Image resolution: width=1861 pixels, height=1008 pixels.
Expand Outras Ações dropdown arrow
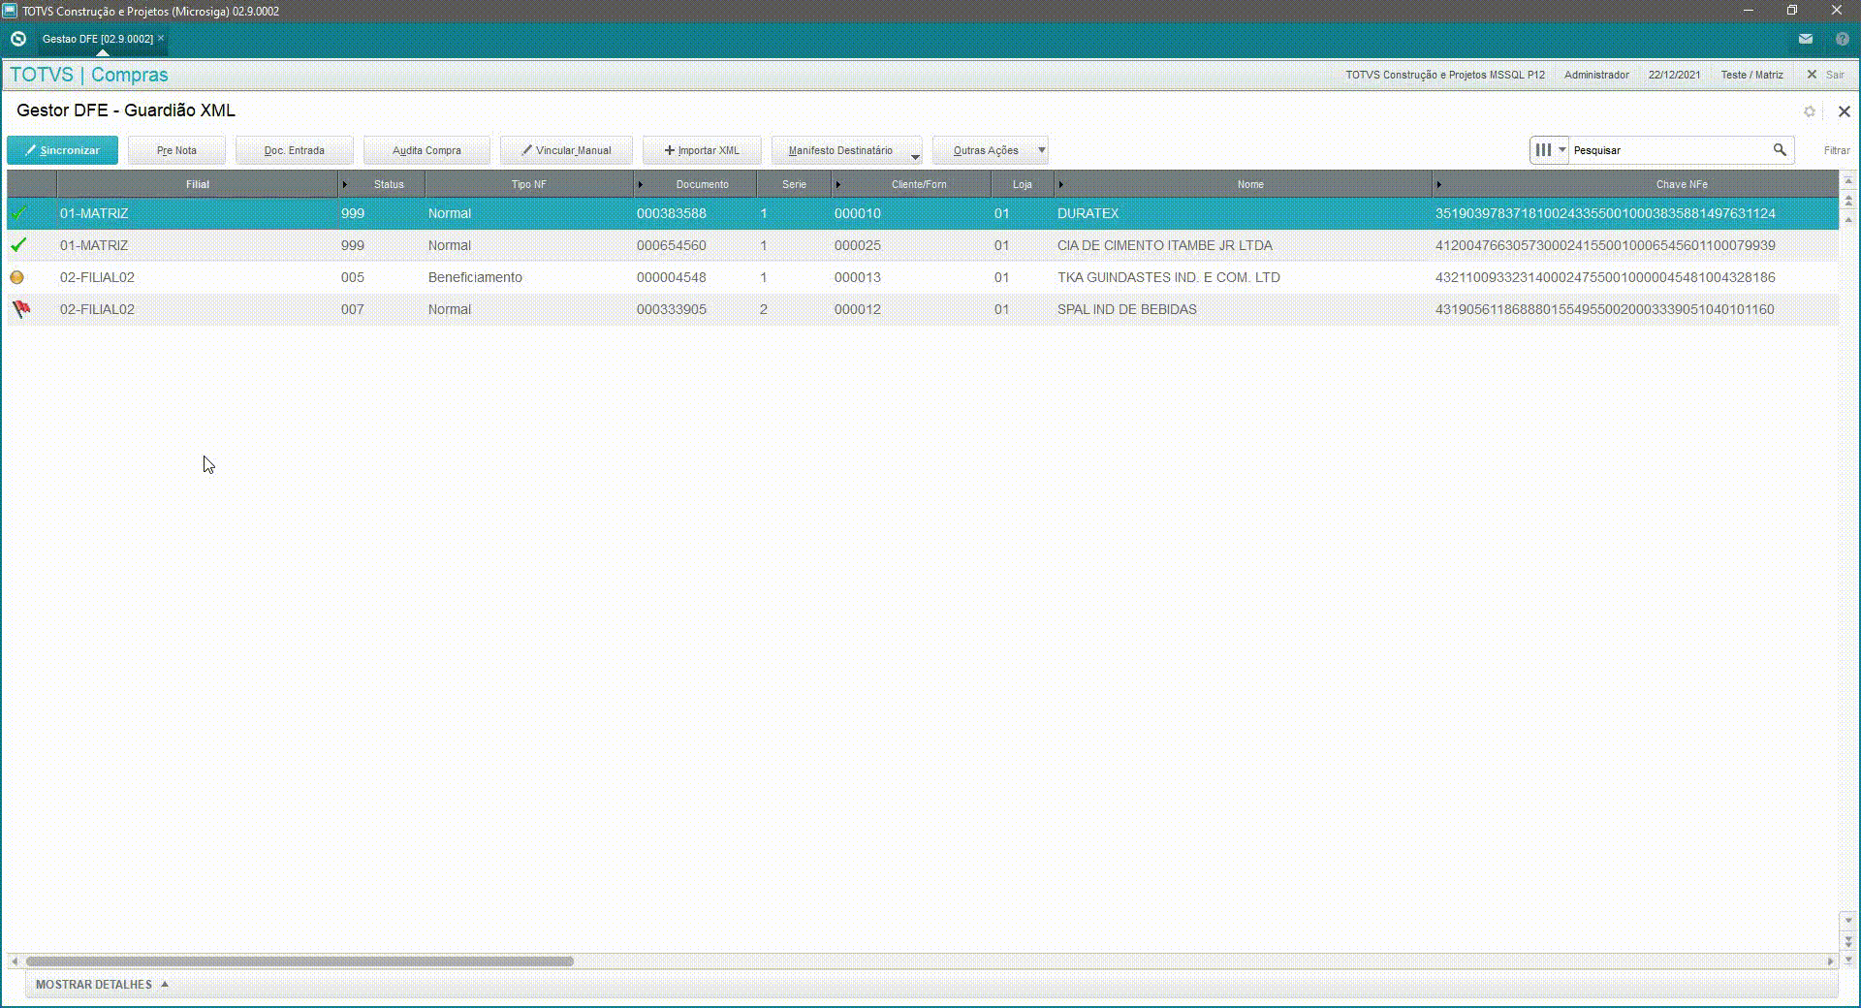click(x=1042, y=150)
